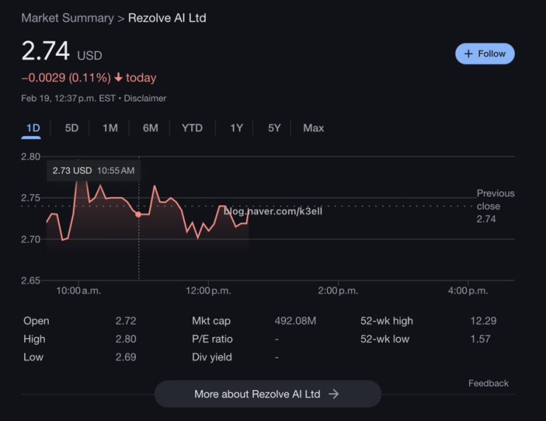Click the arrow icon on More about button

334,394
